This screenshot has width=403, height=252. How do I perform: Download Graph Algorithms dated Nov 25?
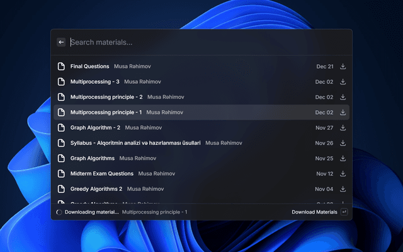(343, 158)
